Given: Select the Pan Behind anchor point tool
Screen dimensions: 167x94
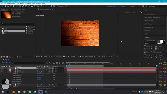Looking at the screenshot, I should tap(17, 6).
